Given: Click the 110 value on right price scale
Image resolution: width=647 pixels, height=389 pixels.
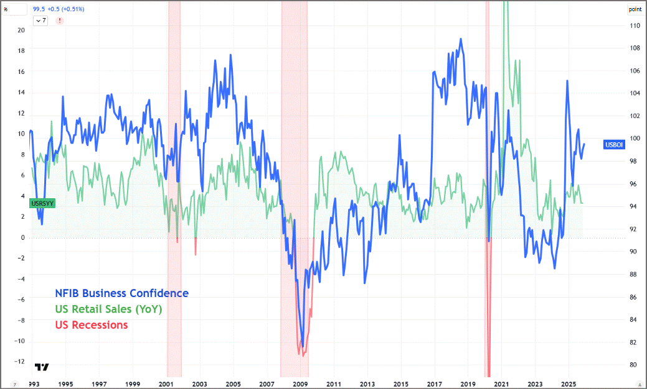Looking at the screenshot, I should click(x=635, y=25).
